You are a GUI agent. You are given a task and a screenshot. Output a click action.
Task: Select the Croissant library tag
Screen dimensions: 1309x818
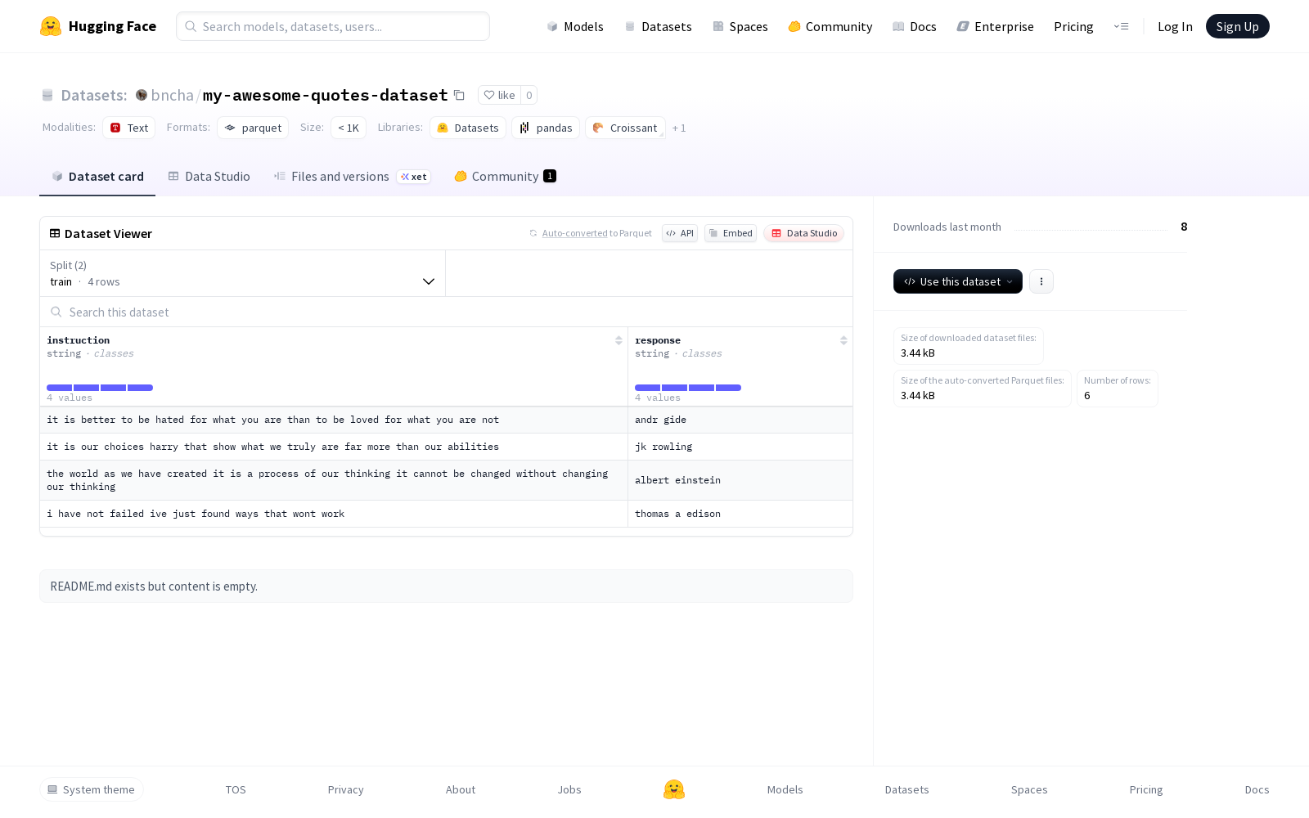coord(625,128)
